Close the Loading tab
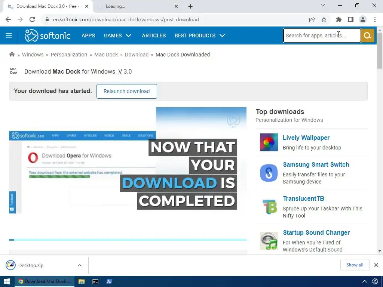Viewport: 383px width, 287px height. click(x=176, y=6)
